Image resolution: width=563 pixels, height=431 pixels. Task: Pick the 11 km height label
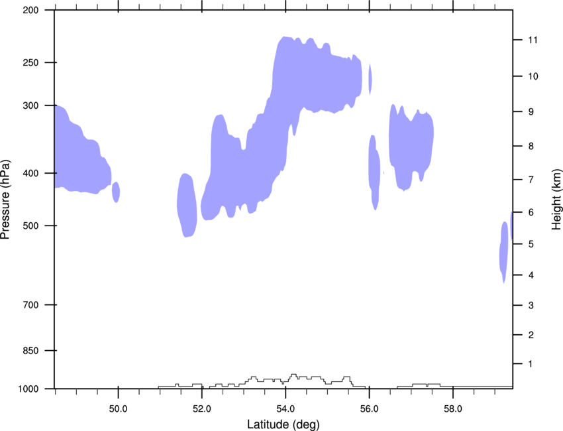(x=533, y=40)
